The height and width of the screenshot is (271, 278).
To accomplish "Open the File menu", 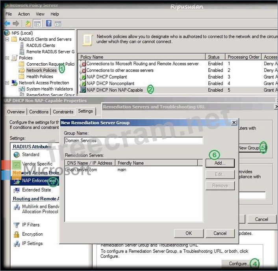I will [9, 14].
